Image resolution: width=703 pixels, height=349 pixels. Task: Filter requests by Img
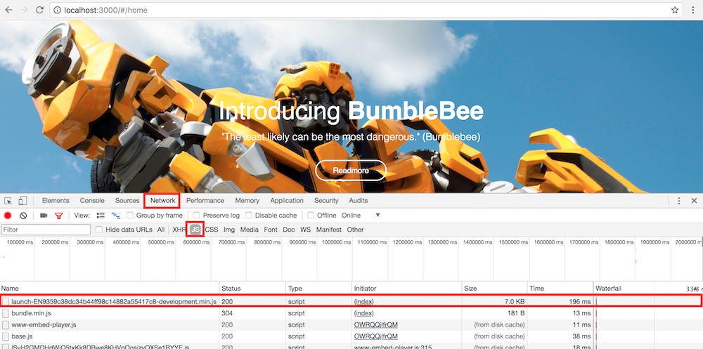tap(229, 230)
